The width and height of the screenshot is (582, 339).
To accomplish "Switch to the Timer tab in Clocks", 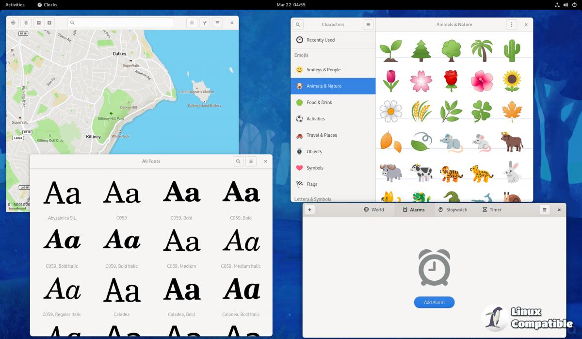I will tap(492, 210).
